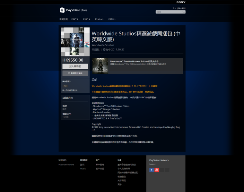Click footer 帳户管理 link

[100, 165]
